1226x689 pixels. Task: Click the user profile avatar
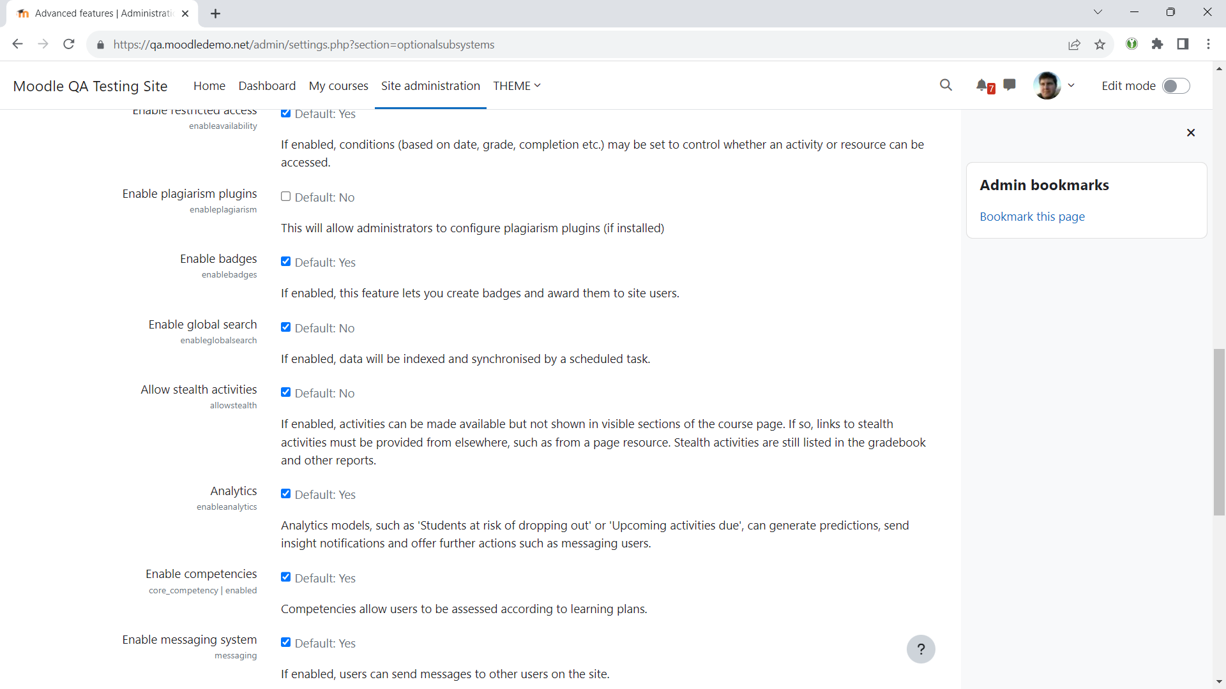tap(1047, 85)
